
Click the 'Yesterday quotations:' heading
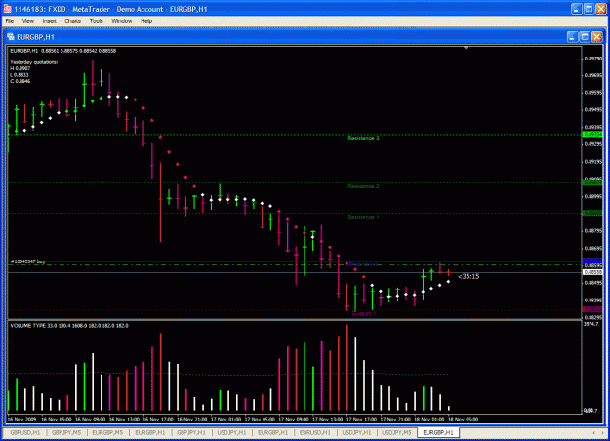[x=34, y=62]
